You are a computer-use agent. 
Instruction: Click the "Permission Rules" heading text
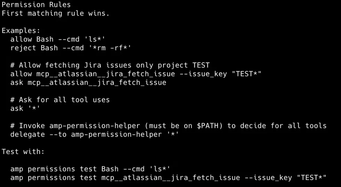point(36,5)
